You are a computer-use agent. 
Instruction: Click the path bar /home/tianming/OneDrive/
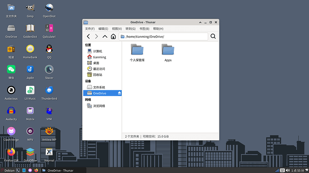(x=163, y=37)
